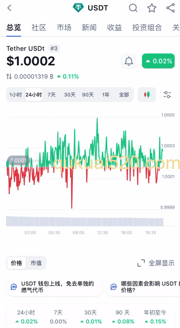The width and height of the screenshot is (180, 328).
Task: Toggle chart to 市值 mode
Action: (x=36, y=263)
